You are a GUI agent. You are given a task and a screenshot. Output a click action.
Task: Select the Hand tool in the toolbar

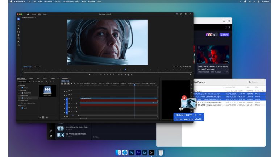(x=18, y=41)
